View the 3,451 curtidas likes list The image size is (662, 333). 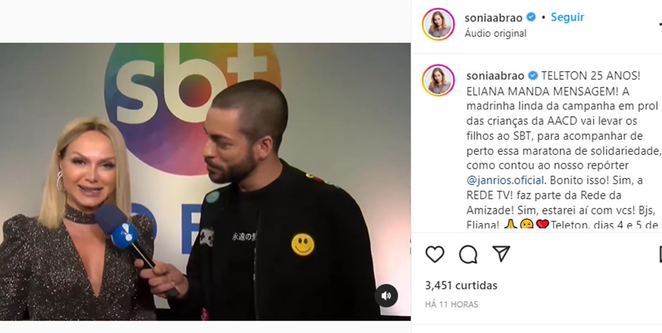click(x=461, y=285)
